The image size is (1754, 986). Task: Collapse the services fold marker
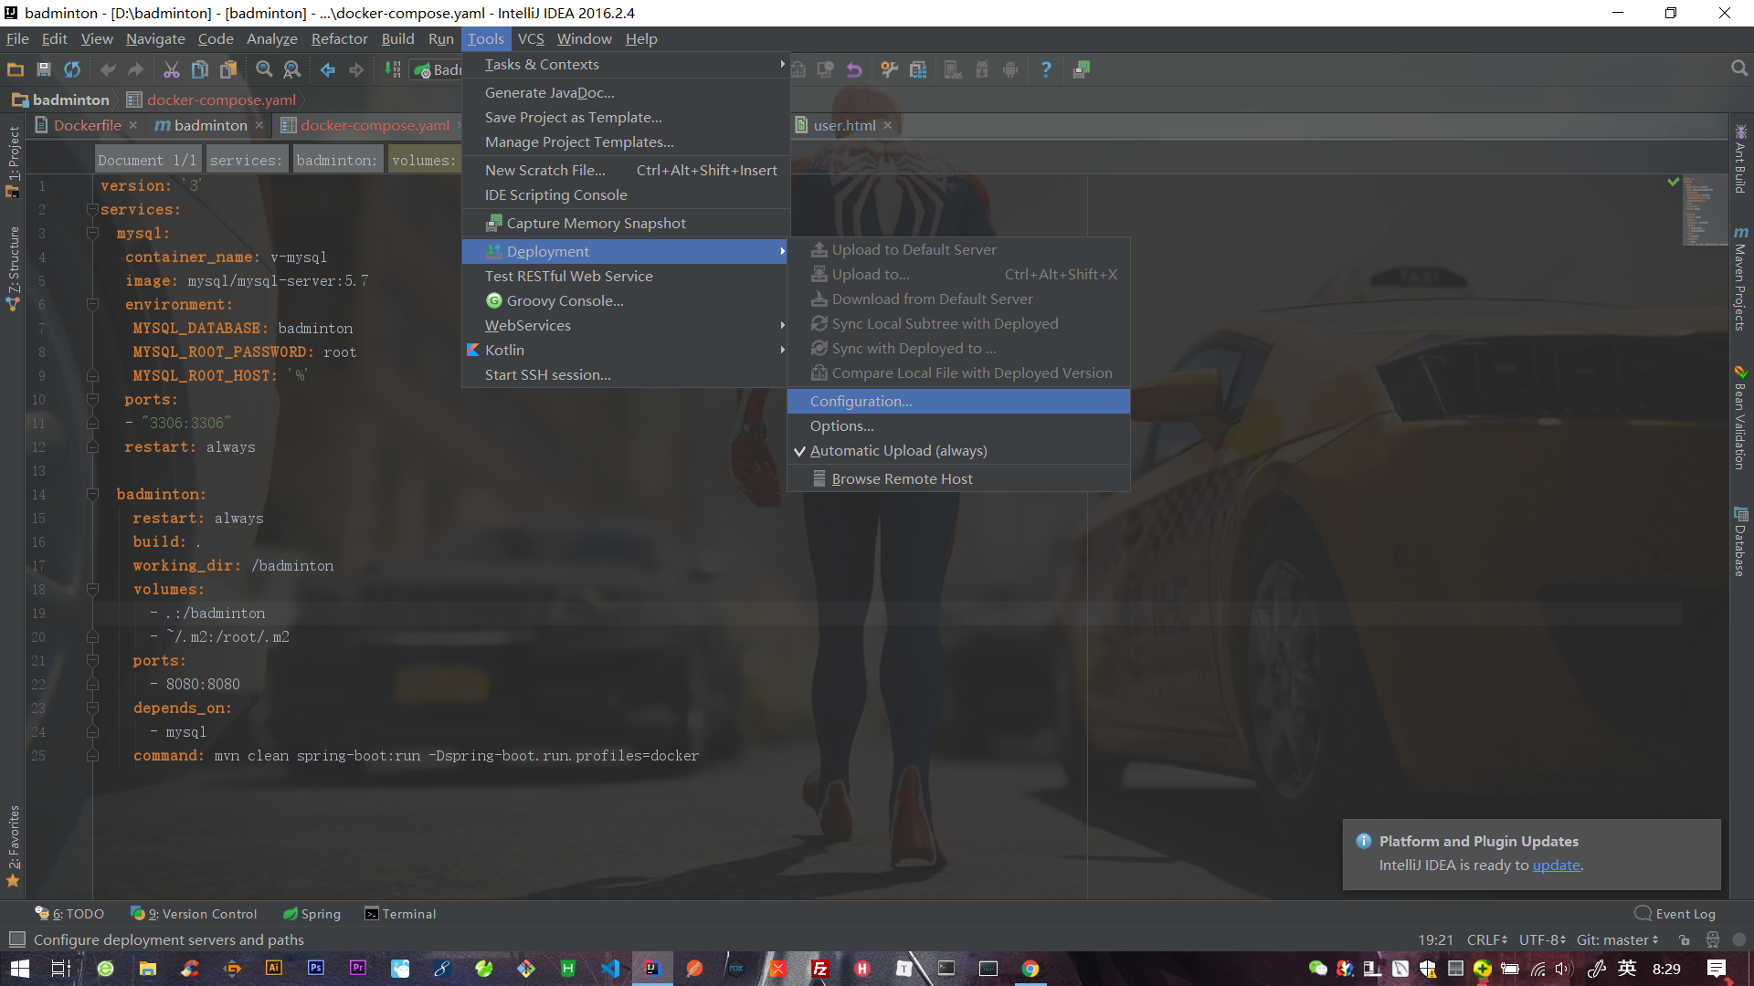point(92,210)
